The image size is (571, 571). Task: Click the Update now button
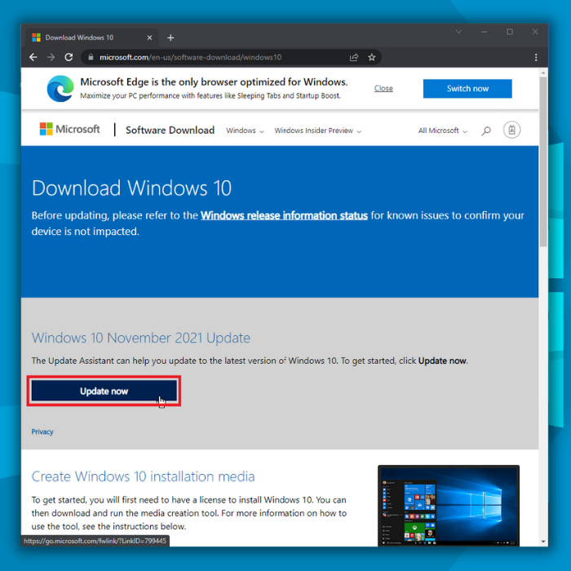click(104, 391)
